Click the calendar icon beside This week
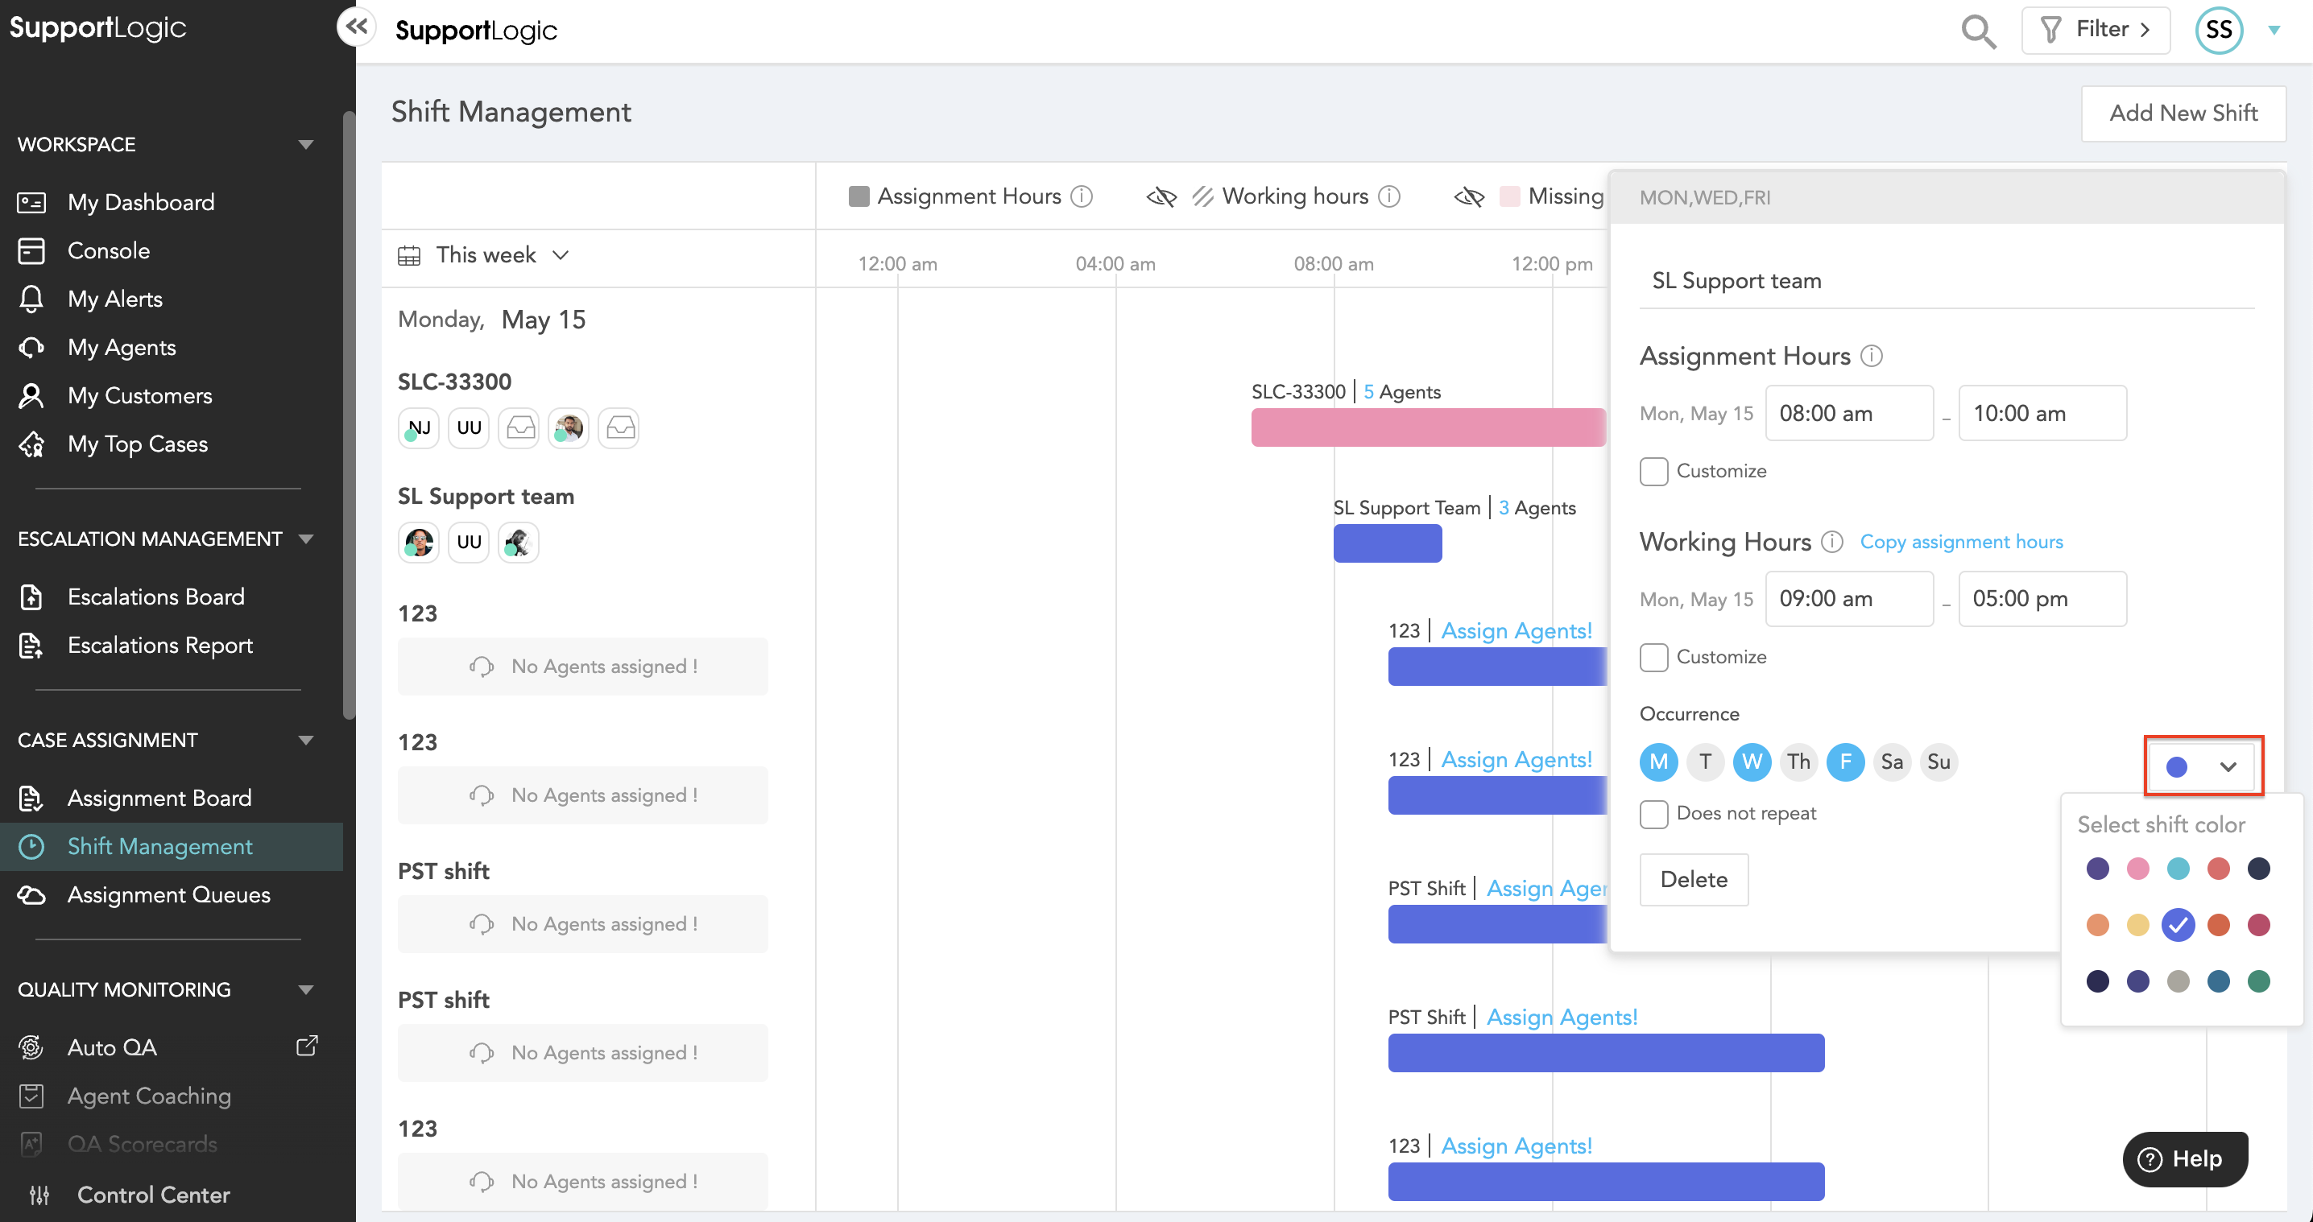Screen dimensions: 2313x1222 click(x=409, y=256)
